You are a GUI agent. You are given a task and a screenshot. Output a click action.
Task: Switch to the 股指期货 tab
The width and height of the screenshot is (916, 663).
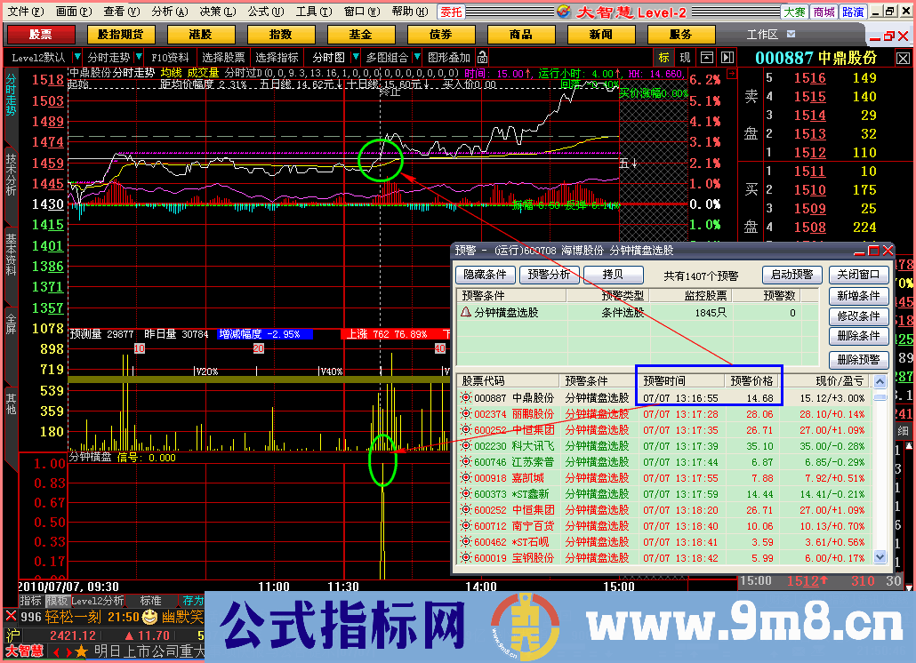[120, 35]
